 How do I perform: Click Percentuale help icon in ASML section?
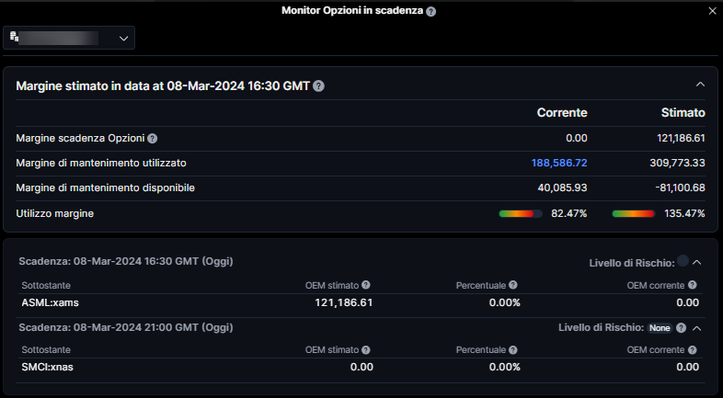point(512,285)
